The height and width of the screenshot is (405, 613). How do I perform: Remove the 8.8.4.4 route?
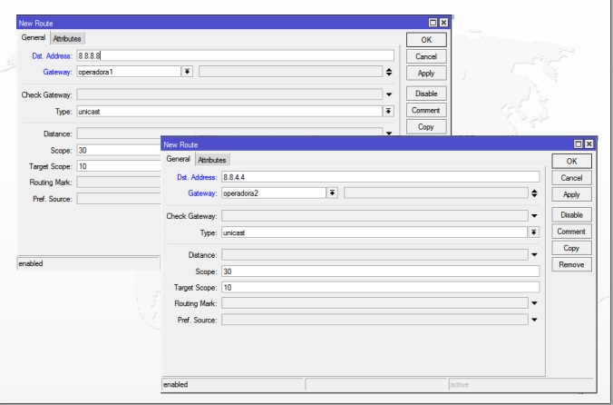tap(571, 264)
